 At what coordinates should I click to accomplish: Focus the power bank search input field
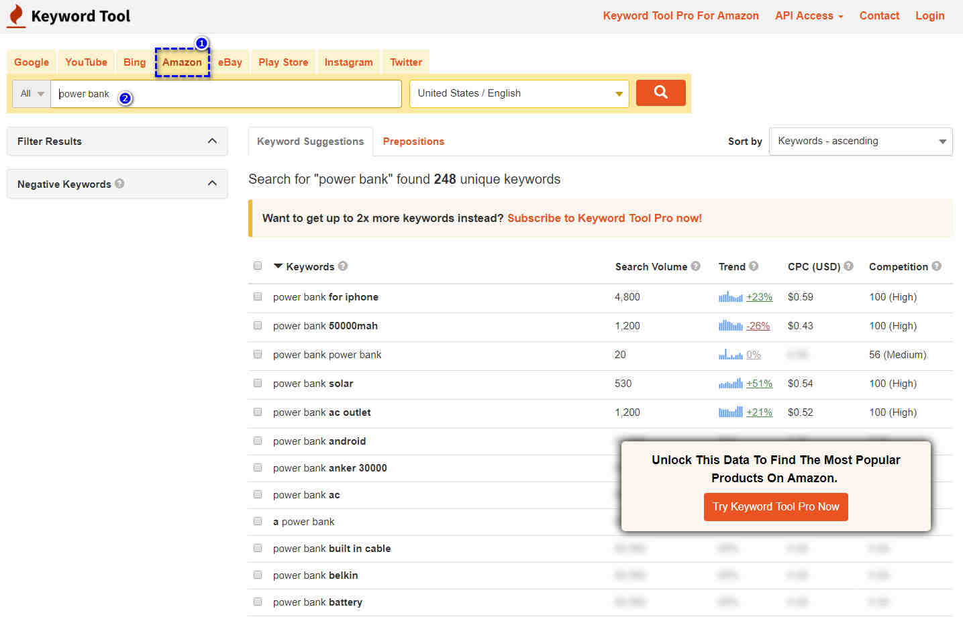pyautogui.click(x=226, y=94)
